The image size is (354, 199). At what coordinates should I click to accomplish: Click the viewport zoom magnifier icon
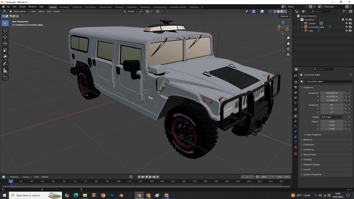point(288,38)
